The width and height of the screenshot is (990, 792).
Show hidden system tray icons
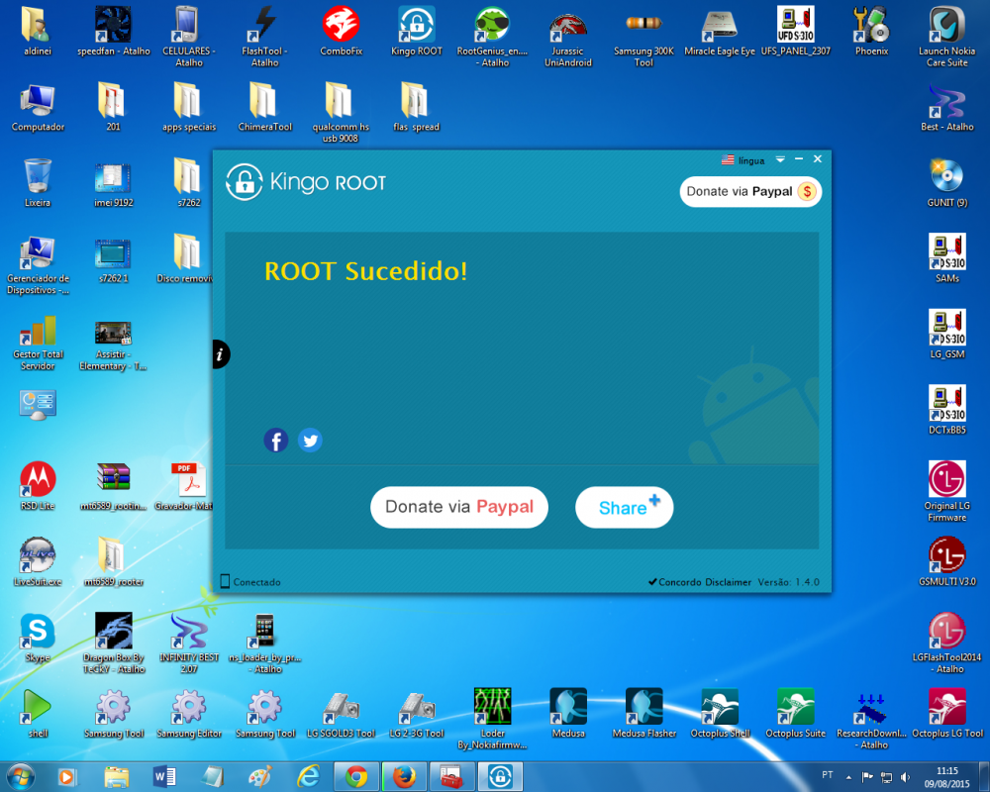848,777
